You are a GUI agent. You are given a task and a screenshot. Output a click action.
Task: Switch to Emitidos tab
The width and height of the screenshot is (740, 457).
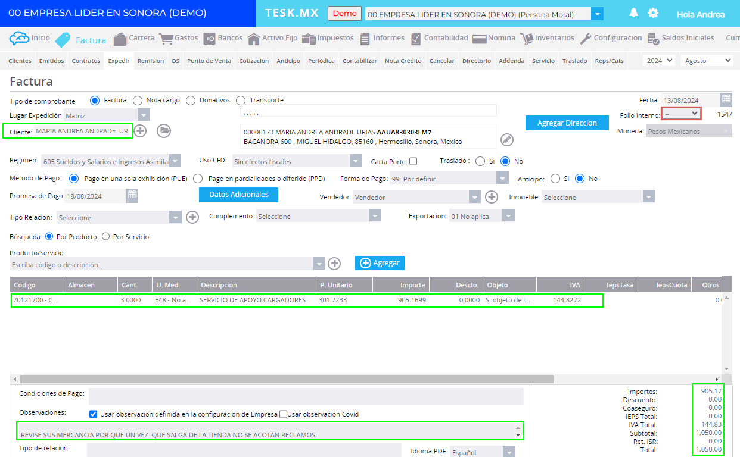click(x=52, y=61)
